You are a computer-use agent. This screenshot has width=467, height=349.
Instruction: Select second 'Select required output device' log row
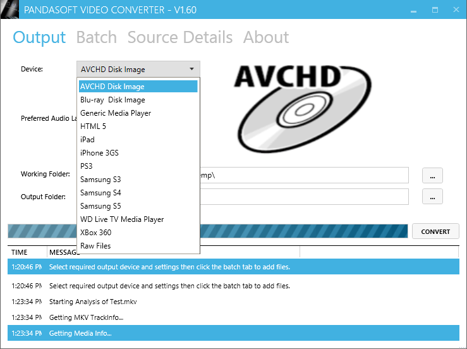pyautogui.click(x=233, y=286)
